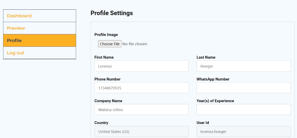This screenshot has width=297, height=138.
Task: Focus the Year(s) of Experience input
Action: [244, 110]
